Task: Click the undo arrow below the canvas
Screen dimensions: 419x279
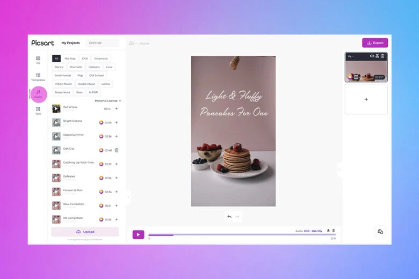Action: click(x=229, y=217)
